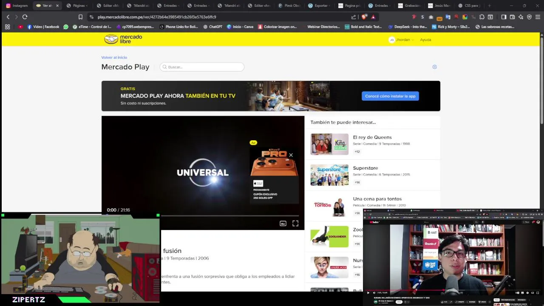Switch to the Exportar tab
The height and width of the screenshot is (306, 544).
320,6
